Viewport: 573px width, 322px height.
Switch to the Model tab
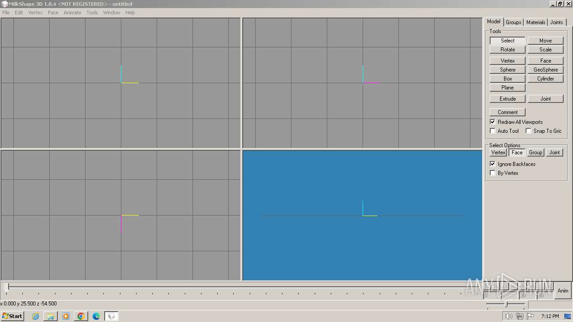[x=494, y=21]
